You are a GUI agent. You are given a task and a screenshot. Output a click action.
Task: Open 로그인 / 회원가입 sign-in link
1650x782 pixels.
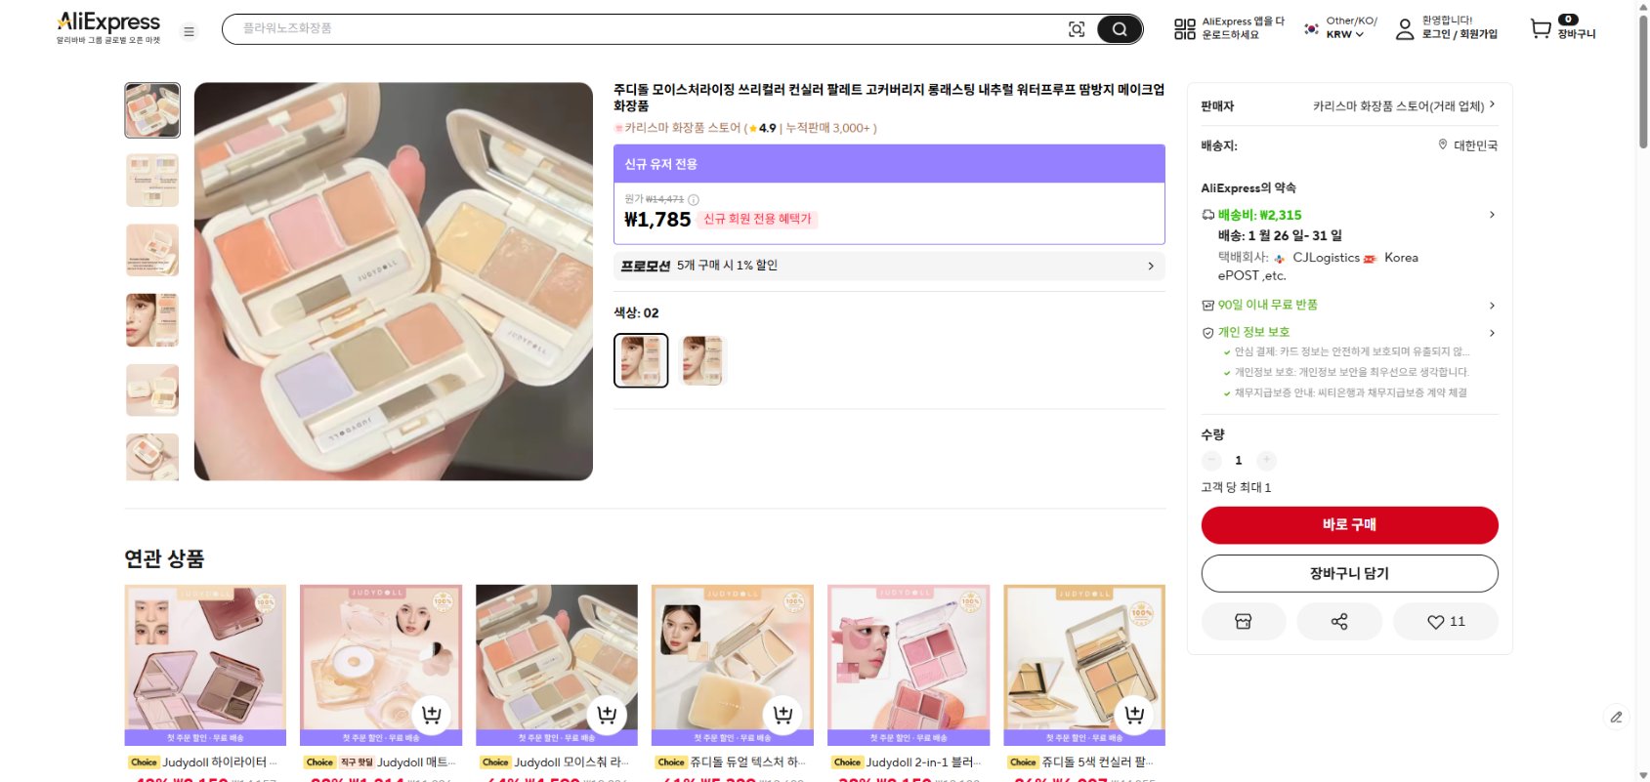pyautogui.click(x=1460, y=34)
